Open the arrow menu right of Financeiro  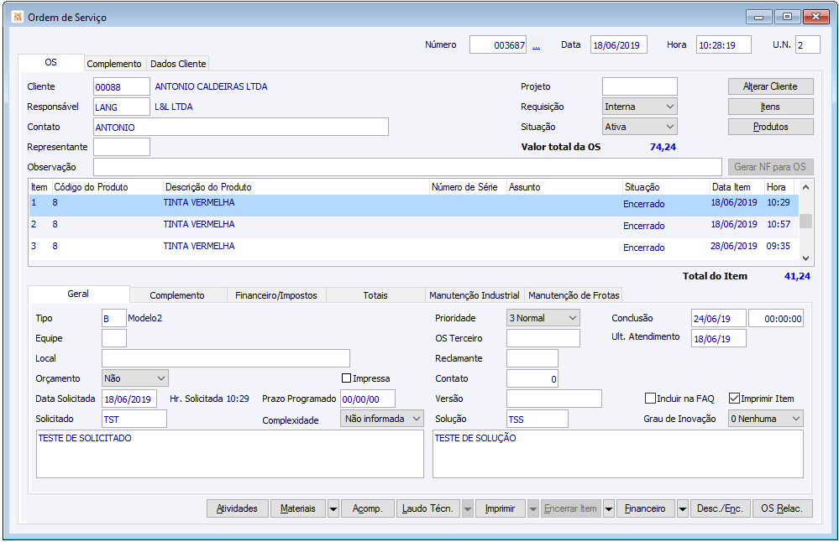[x=682, y=508]
